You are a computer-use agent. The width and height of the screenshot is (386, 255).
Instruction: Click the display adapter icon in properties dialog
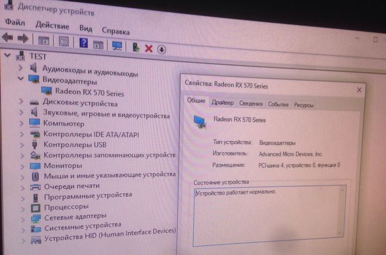200,122
